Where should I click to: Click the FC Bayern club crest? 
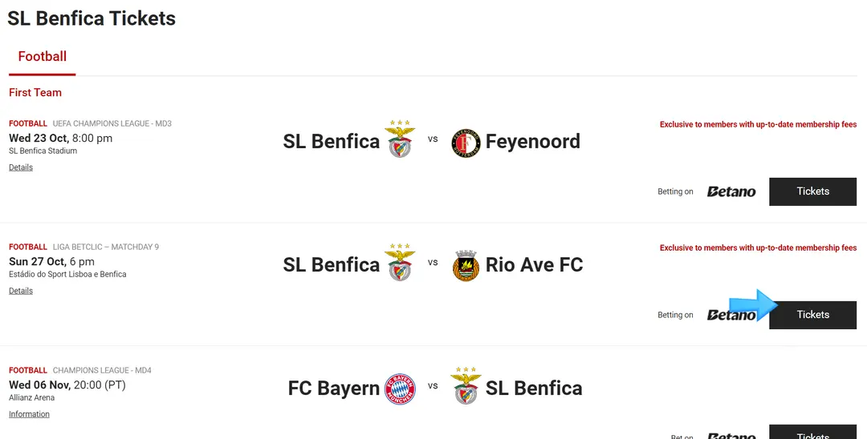click(400, 389)
